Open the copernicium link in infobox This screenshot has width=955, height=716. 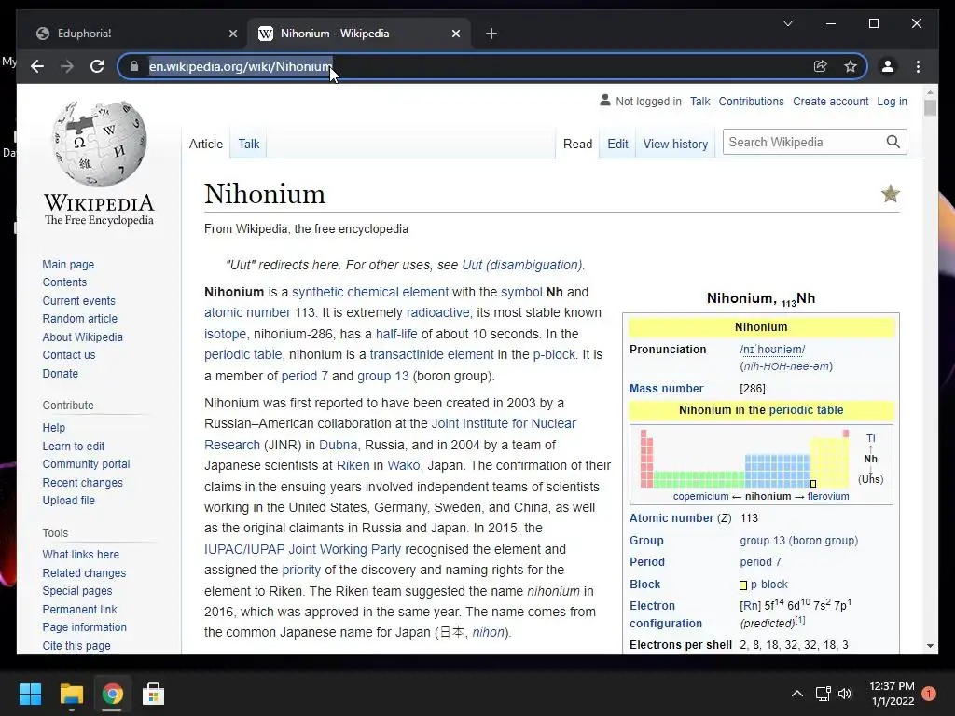coord(700,496)
